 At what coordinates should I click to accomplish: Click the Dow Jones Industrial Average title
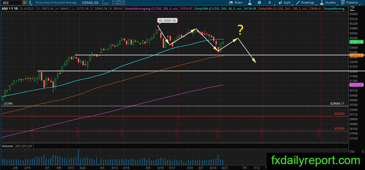tap(57, 2)
